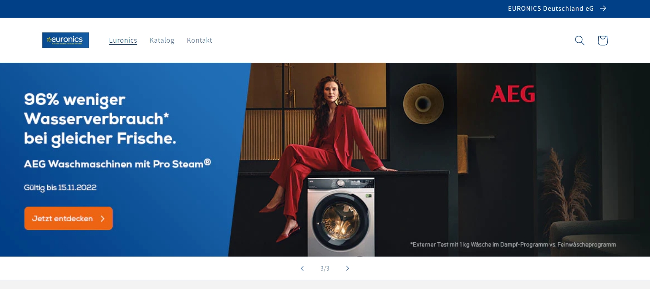Click 'AEG Waschmaschinen mit Pro Steam' subtitle
This screenshot has width=650, height=289.
click(x=117, y=164)
